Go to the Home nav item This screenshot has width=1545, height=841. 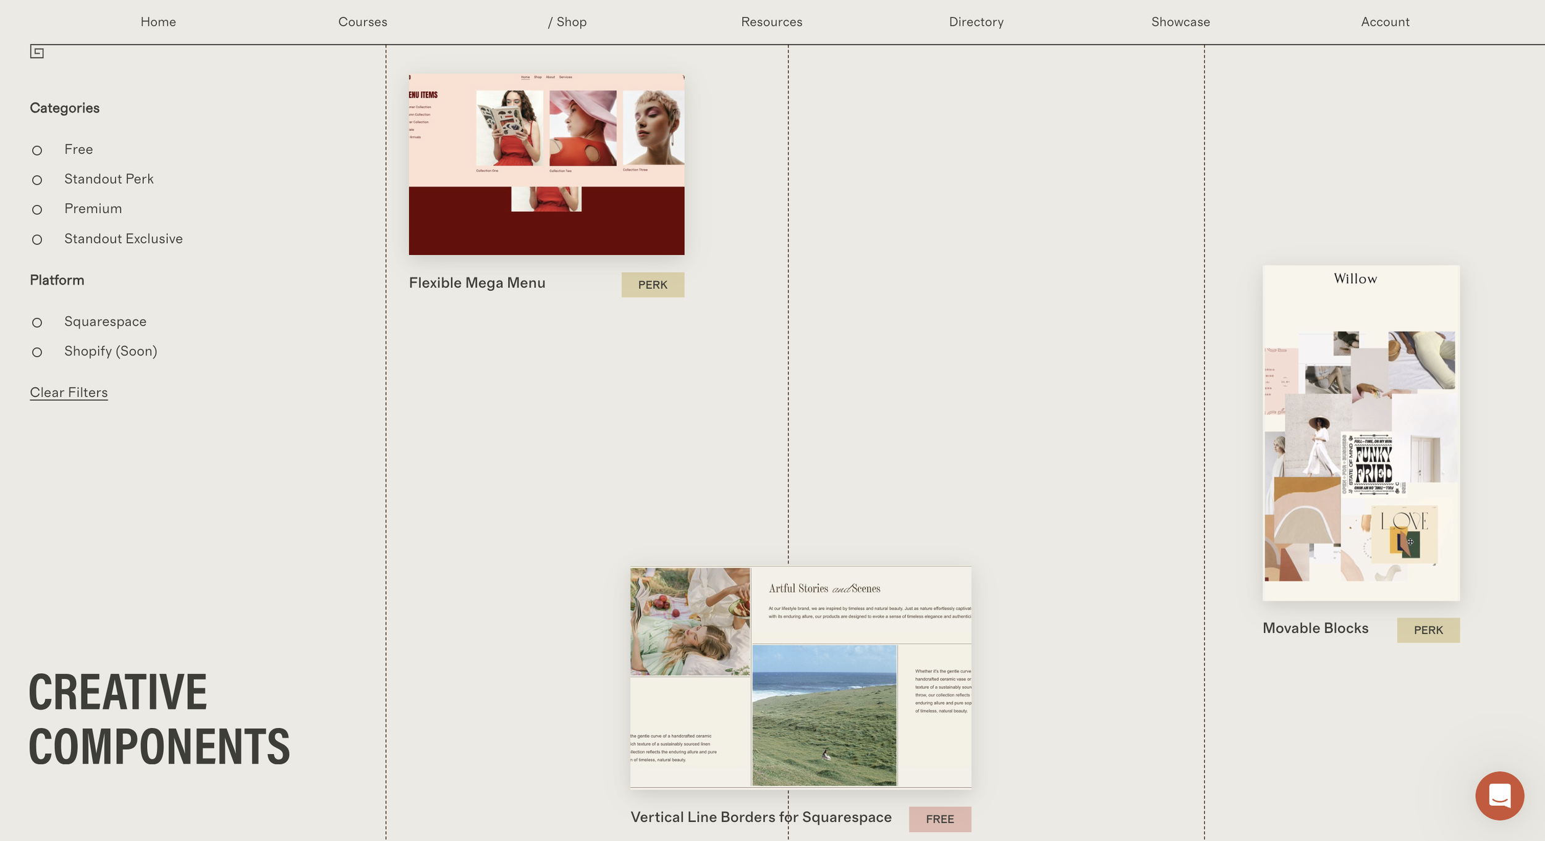(158, 22)
